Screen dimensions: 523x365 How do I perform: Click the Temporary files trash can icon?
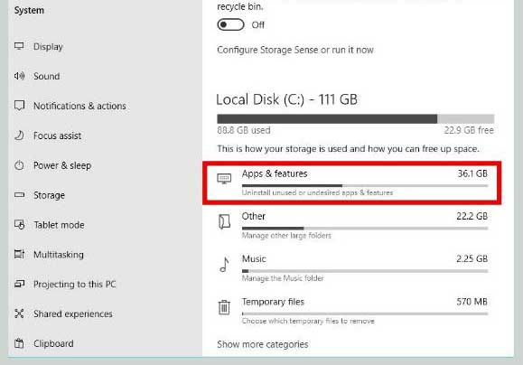224,307
